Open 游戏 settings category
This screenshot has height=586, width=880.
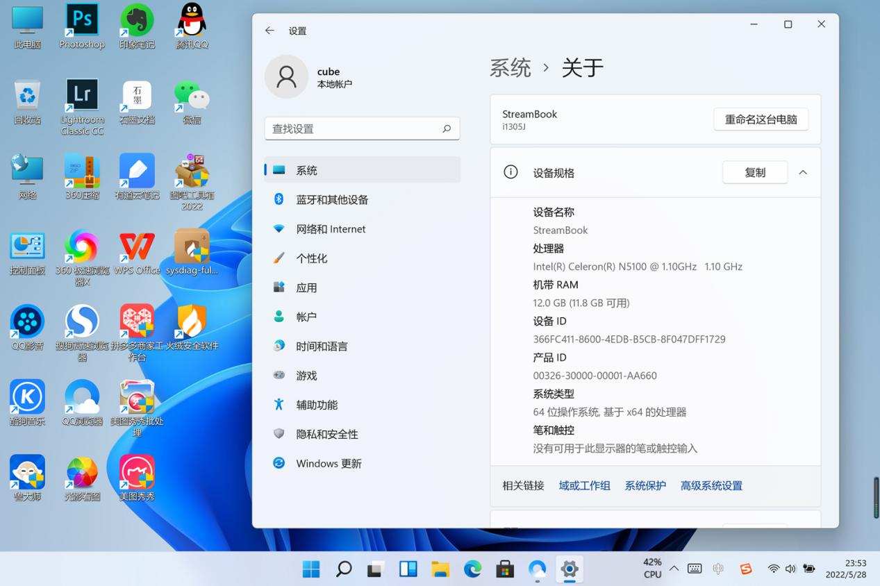pos(363,376)
